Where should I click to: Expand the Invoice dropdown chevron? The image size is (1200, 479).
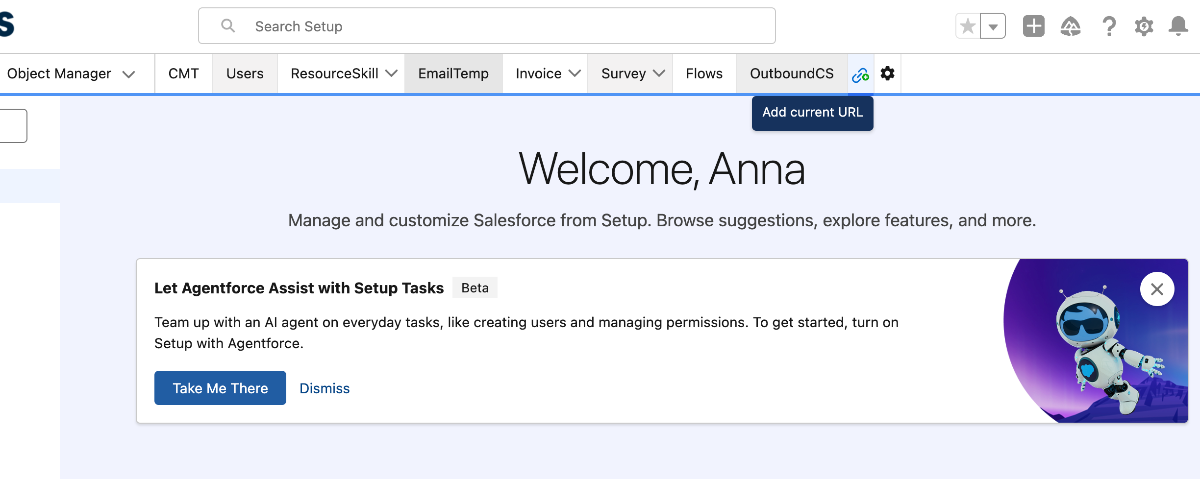[575, 73]
